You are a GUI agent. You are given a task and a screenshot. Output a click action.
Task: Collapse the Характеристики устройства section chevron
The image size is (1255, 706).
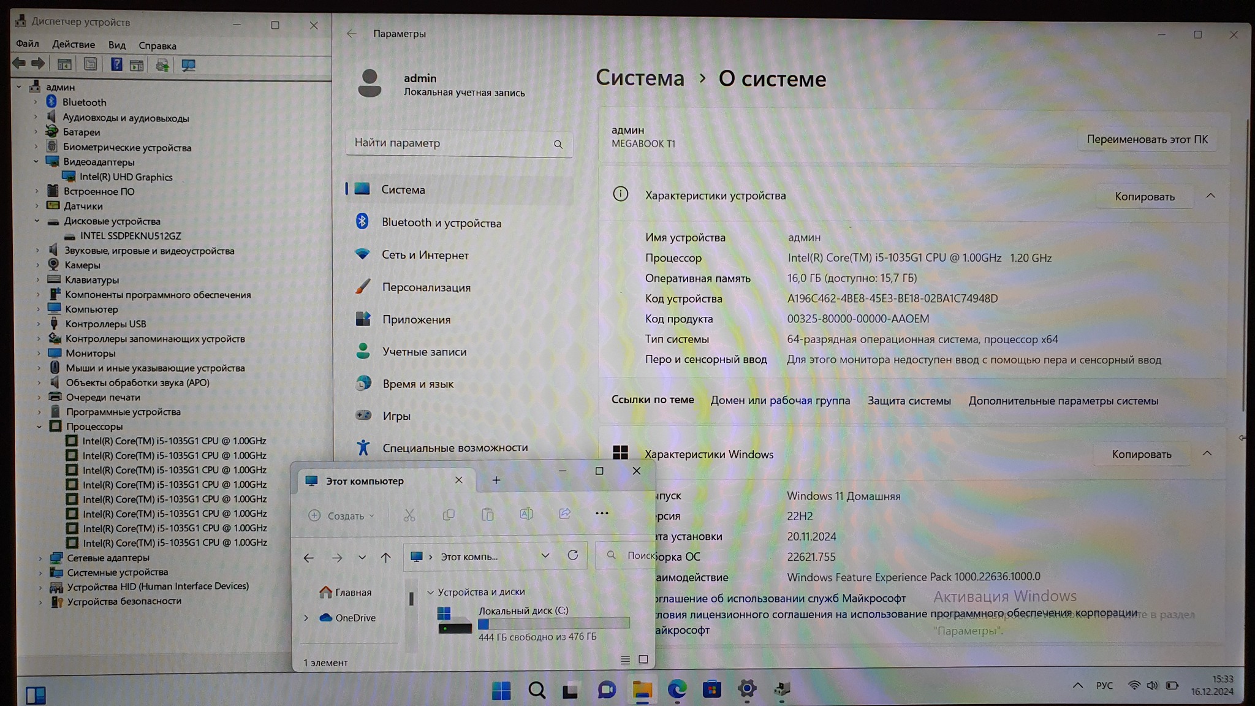coord(1210,196)
